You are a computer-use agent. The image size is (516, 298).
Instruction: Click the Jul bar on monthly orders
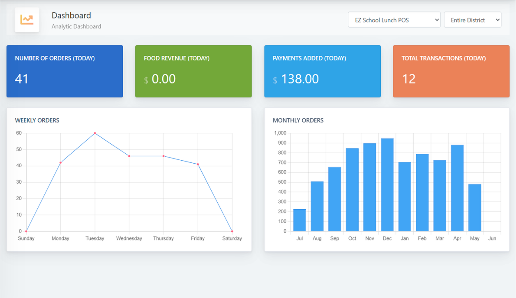click(299, 220)
